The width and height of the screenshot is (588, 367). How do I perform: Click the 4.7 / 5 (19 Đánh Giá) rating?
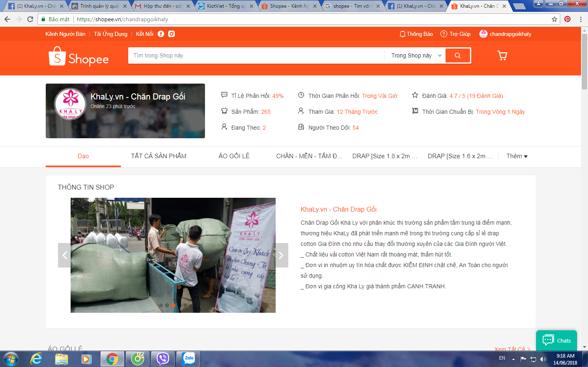[476, 96]
